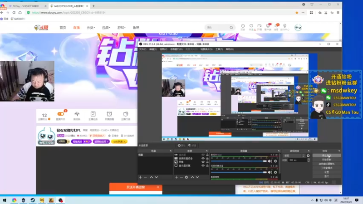Viewport: 363px width, 204px height.
Task: Open OBS 帮助 menu
Action: [x=230, y=49]
